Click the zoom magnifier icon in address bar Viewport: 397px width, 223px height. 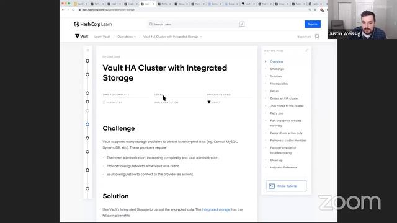pos(310,10)
